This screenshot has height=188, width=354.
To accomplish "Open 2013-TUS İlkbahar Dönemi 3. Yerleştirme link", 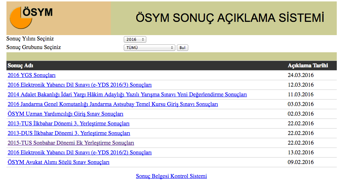I will pos(69,124).
